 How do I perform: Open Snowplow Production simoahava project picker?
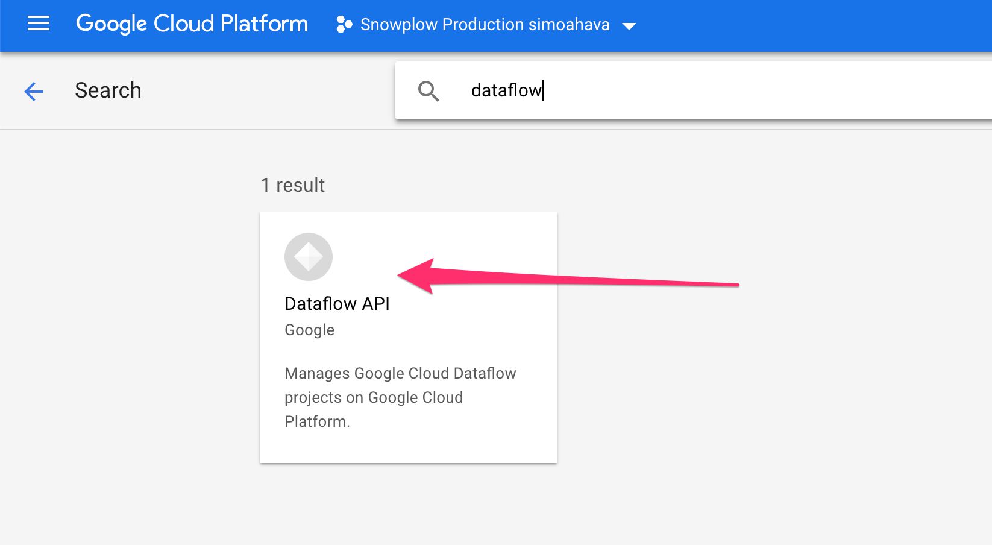485,25
